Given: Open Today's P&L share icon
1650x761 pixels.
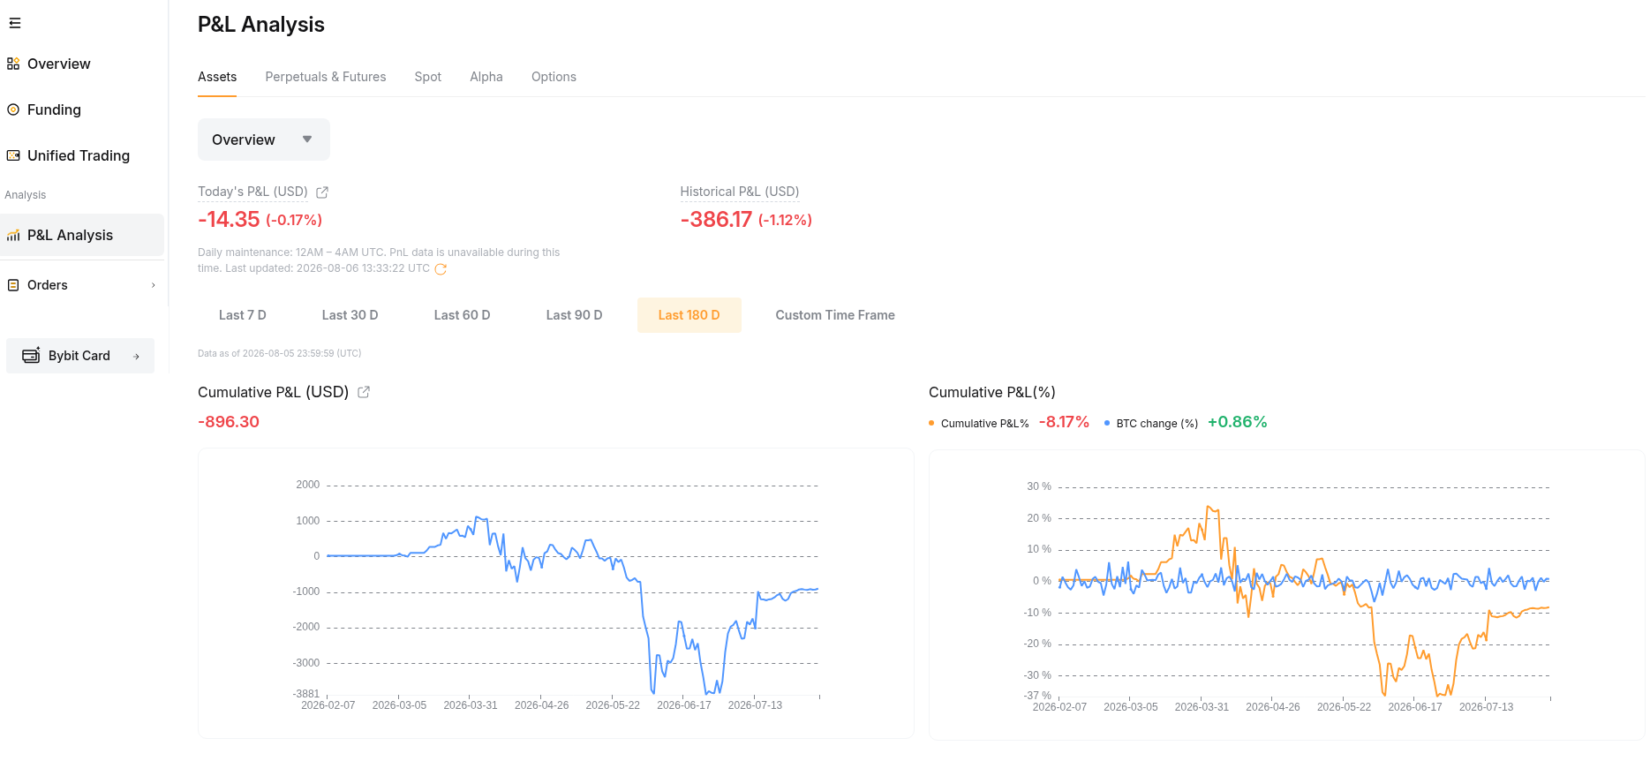Looking at the screenshot, I should point(322,192).
